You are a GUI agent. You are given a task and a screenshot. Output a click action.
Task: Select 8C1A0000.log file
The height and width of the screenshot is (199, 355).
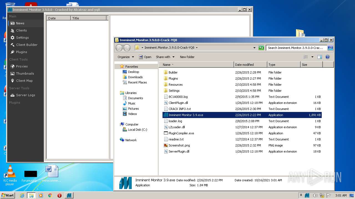tap(242, 97)
